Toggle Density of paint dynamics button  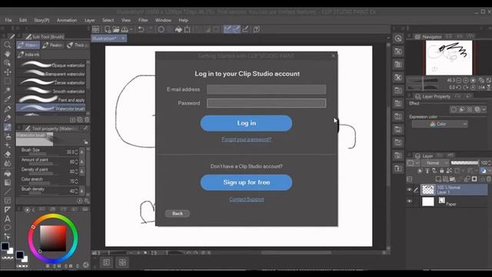(82, 172)
